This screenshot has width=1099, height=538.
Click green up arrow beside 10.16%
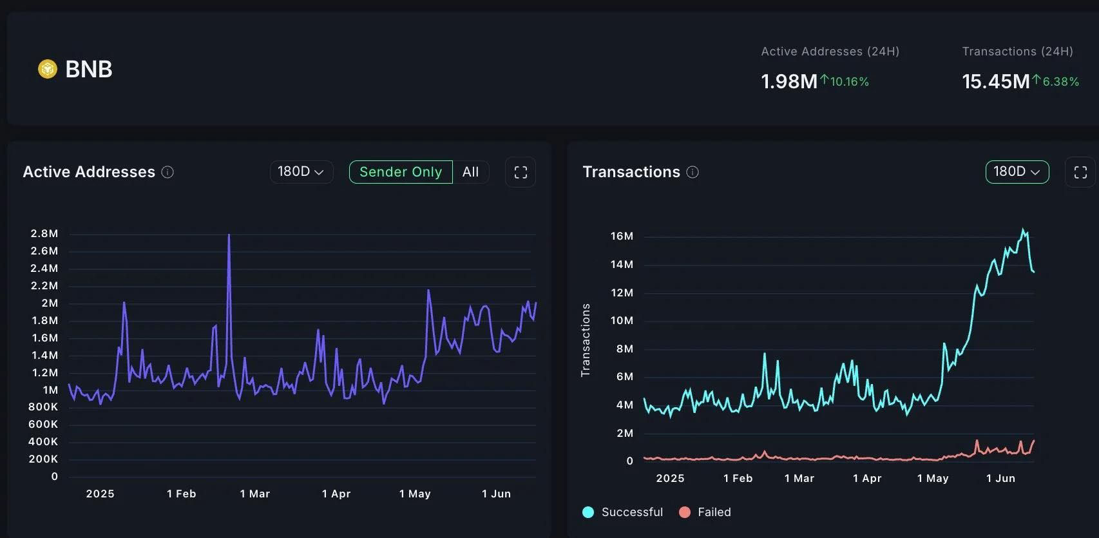pyautogui.click(x=824, y=80)
